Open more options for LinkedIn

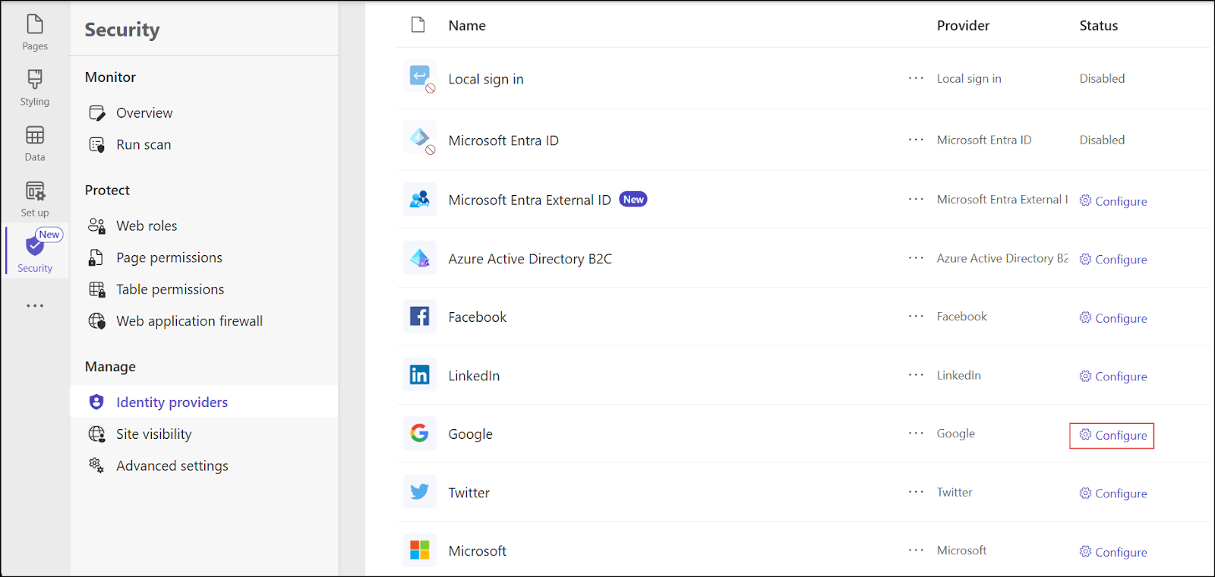(917, 375)
